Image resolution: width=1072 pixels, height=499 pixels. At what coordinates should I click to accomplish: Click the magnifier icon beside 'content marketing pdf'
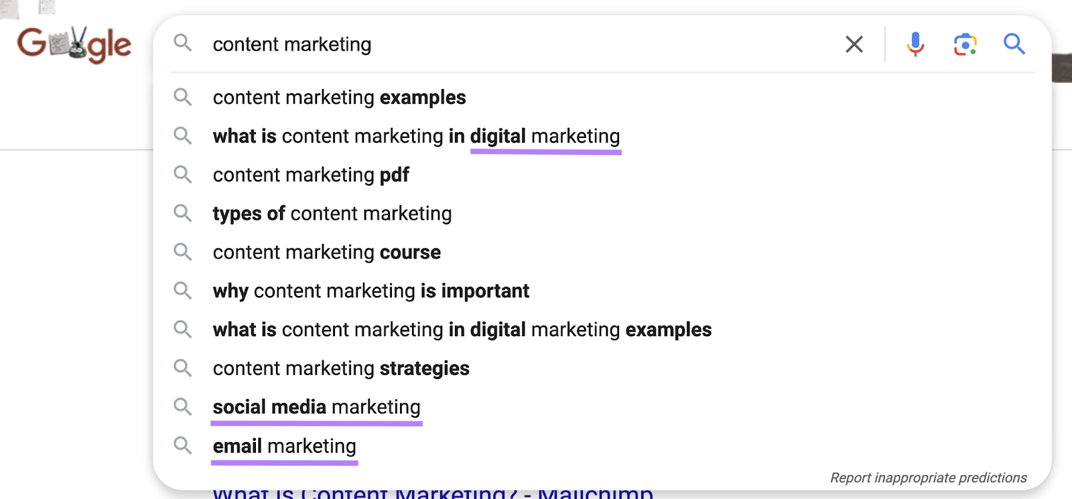[x=182, y=175]
